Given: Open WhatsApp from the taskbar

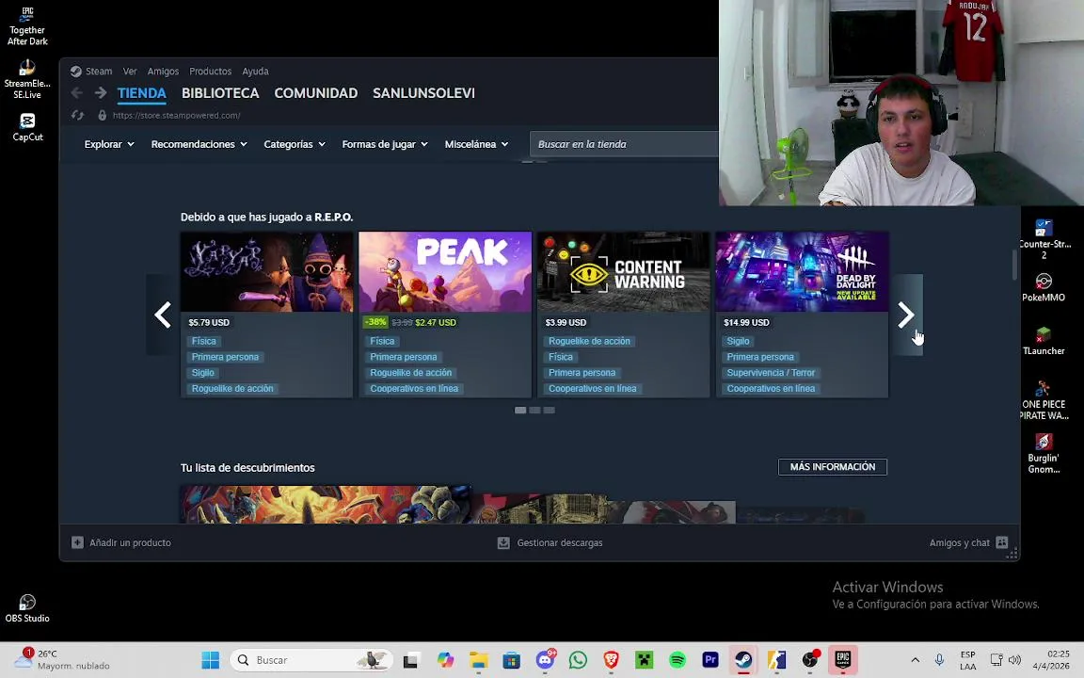Looking at the screenshot, I should 578,660.
